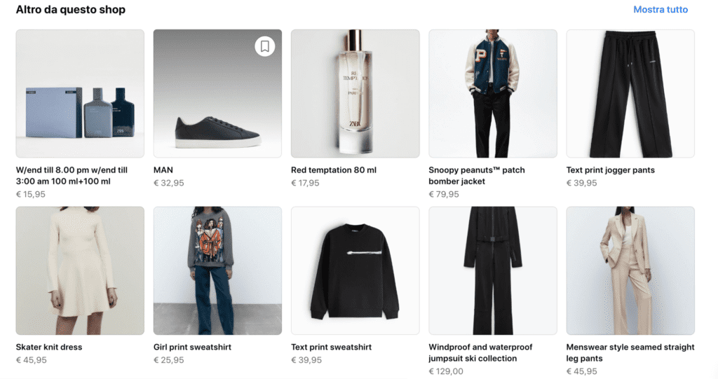Open 'Snoopy peanuts™ patch bomber jacket' title
This screenshot has height=379, width=718.
click(477, 176)
